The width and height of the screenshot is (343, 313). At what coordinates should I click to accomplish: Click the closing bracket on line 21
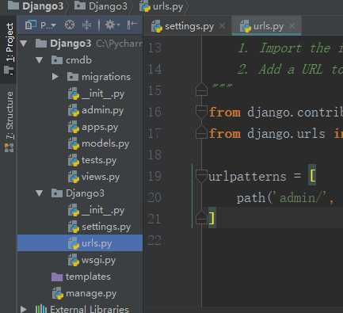212,218
